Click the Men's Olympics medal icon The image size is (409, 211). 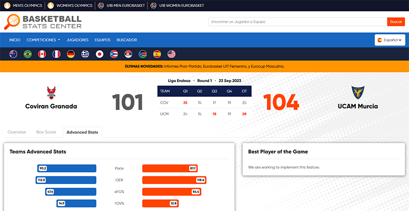7,6
